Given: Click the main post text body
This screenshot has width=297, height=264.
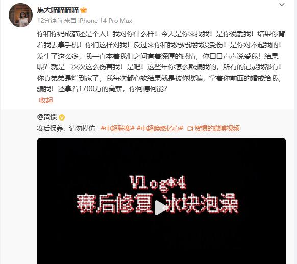Looking at the screenshot, I should click(x=161, y=61).
